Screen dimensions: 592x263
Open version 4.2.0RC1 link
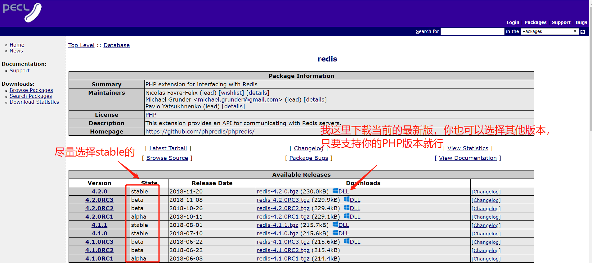click(x=99, y=217)
